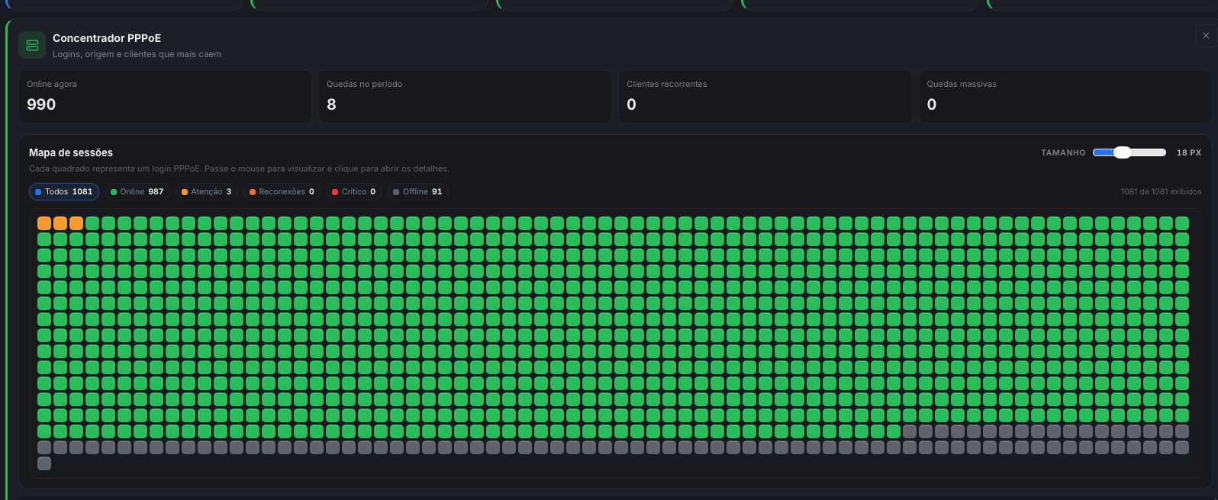Screen dimensions: 1218x500
Task: Open the Online agora 990 card
Action: [165, 97]
